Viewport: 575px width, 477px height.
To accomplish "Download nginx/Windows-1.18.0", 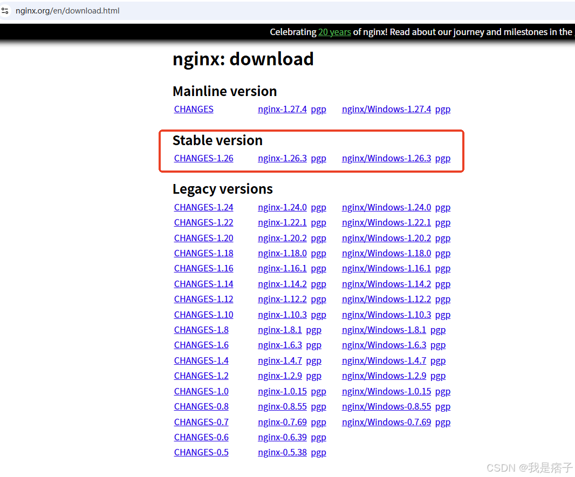I will tap(386, 254).
